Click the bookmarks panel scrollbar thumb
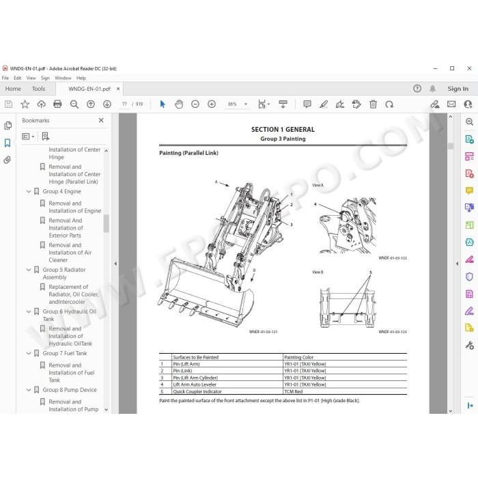 pyautogui.click(x=106, y=223)
